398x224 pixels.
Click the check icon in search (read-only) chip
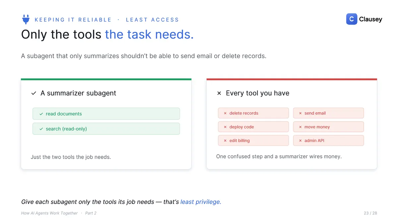tap(41, 129)
